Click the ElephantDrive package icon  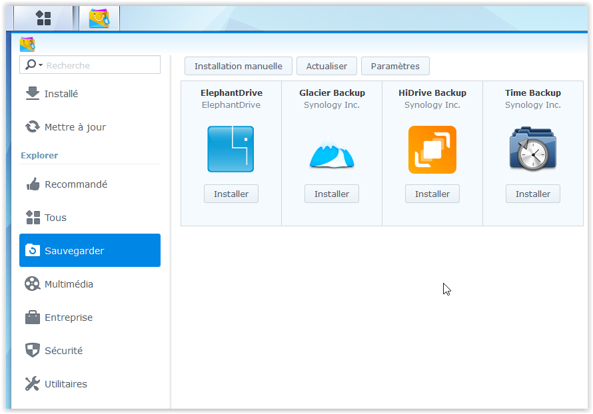[x=231, y=149]
